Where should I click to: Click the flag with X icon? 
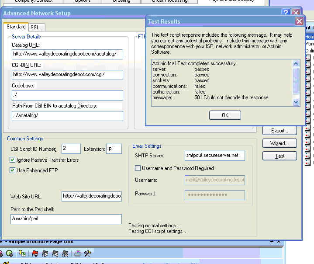(65, 253)
